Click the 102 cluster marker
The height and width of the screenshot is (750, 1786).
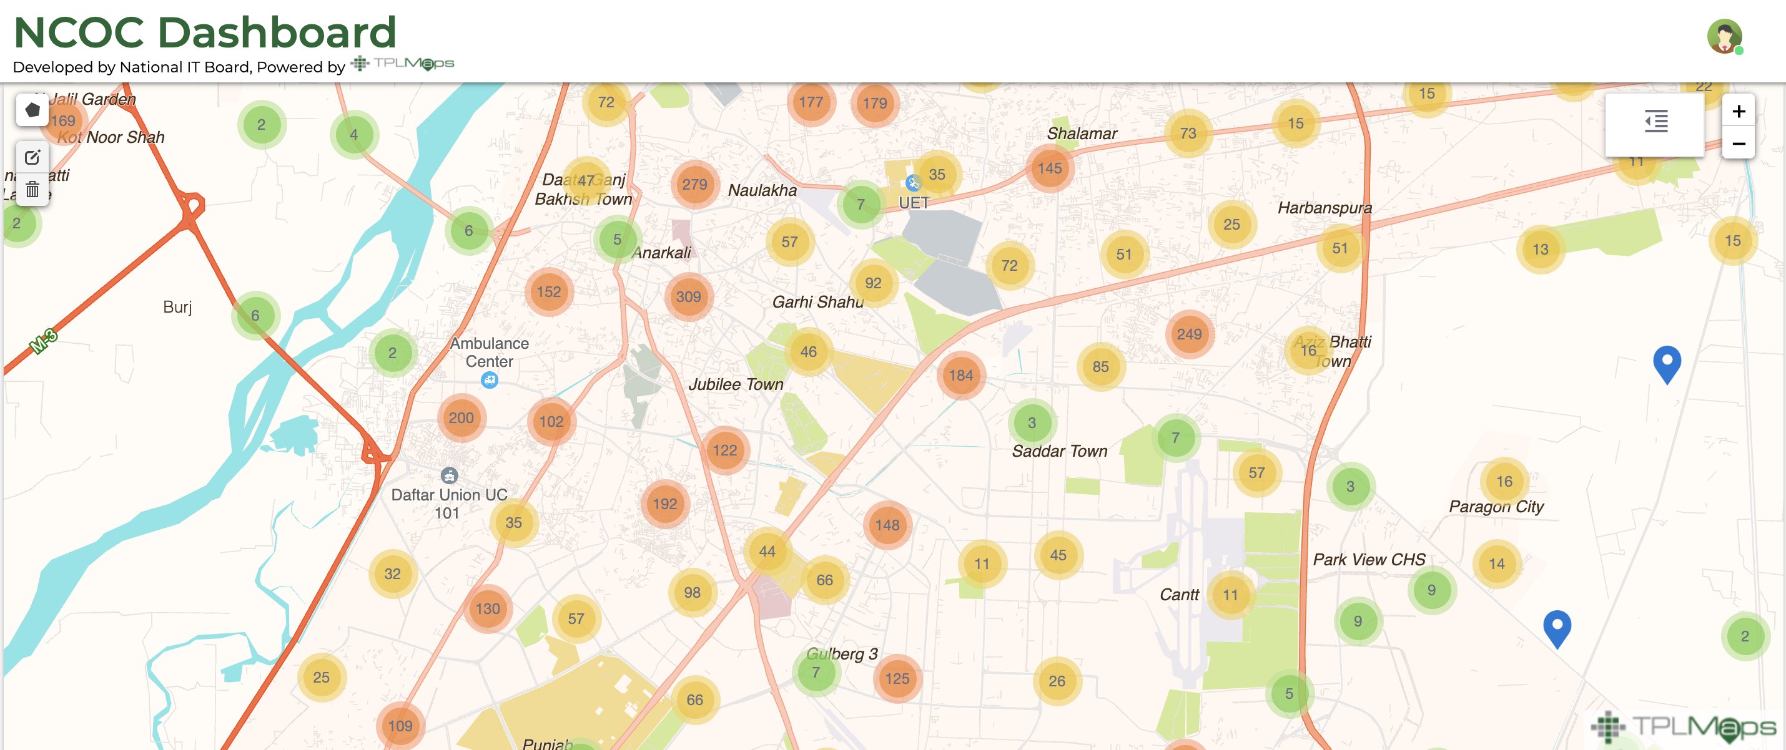pyautogui.click(x=551, y=421)
